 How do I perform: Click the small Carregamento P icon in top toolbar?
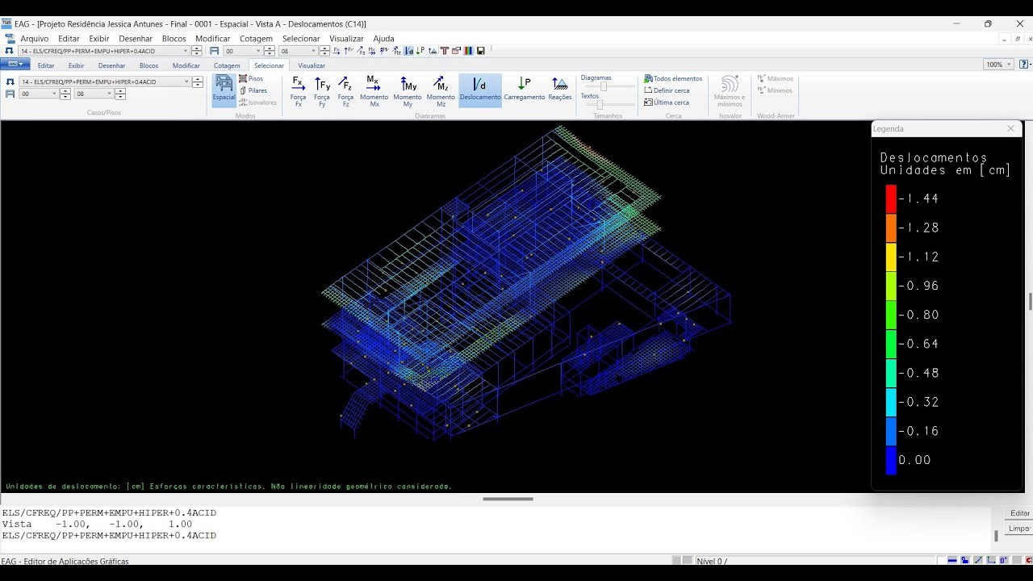pyautogui.click(x=420, y=51)
